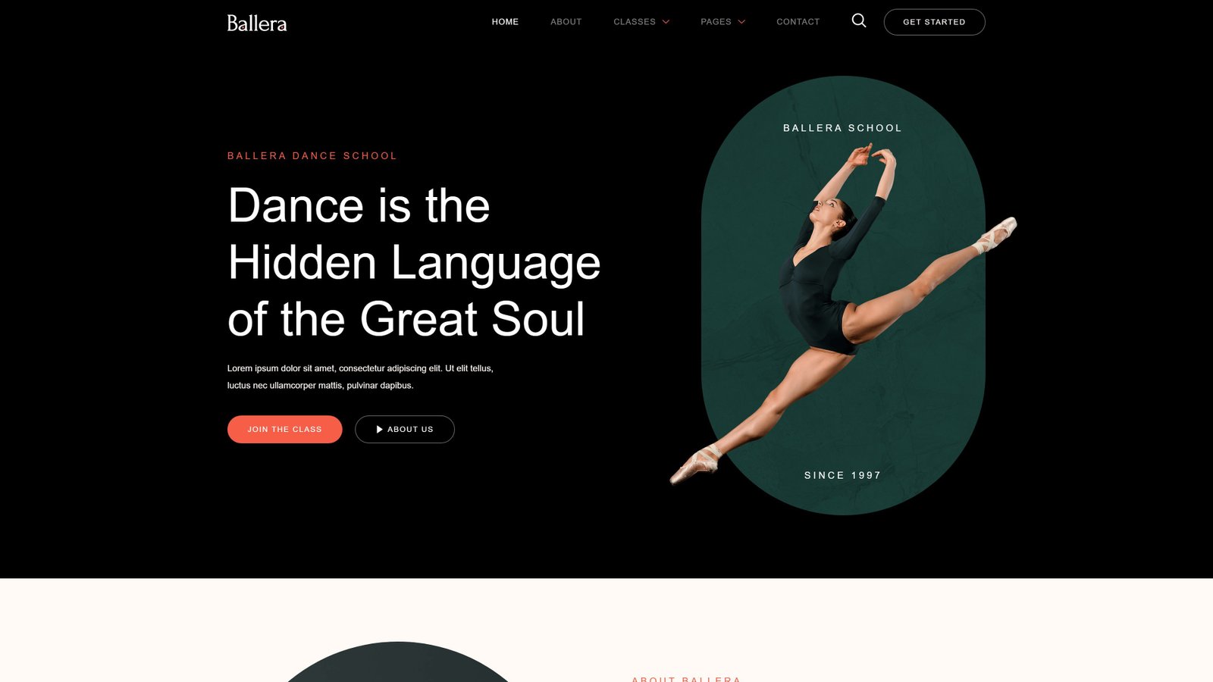Open the About nav link

tap(566, 22)
